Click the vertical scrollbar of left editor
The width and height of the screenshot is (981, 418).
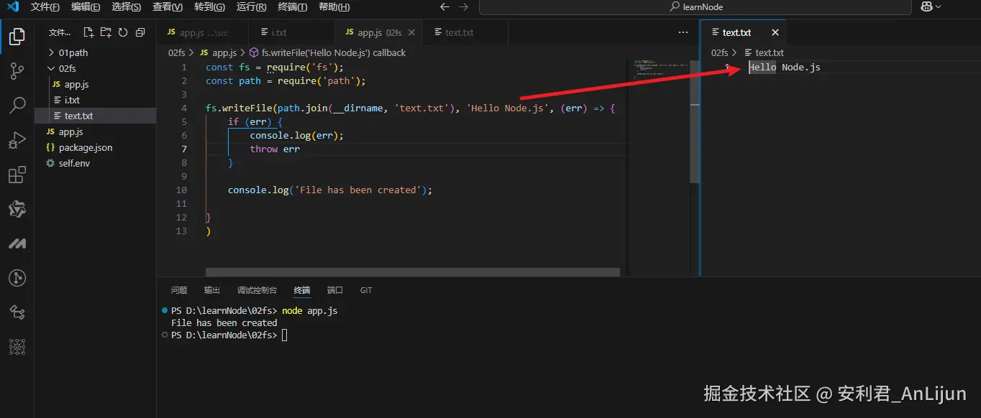coord(695,121)
